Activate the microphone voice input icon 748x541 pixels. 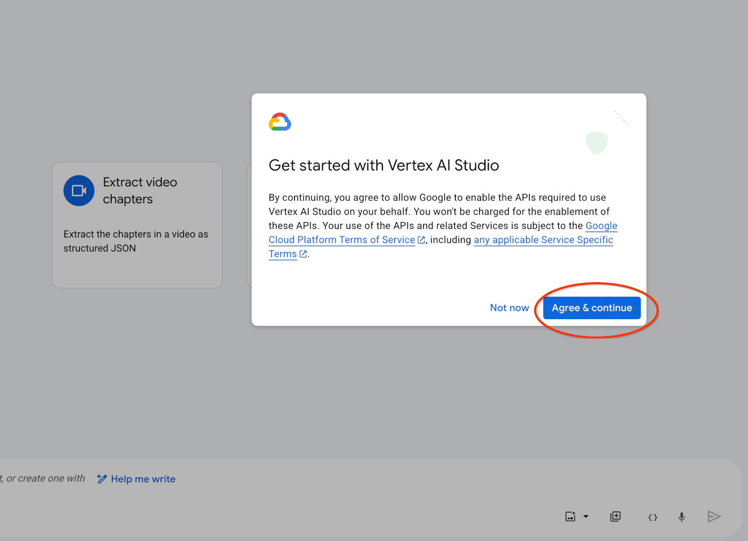tap(682, 517)
